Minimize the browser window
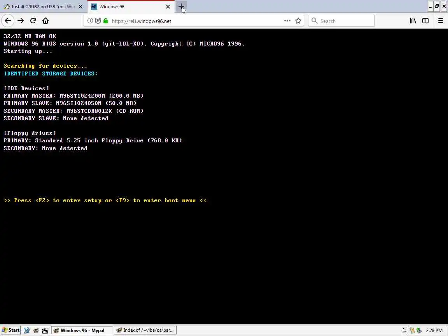448x336 pixels. click(x=430, y=7)
